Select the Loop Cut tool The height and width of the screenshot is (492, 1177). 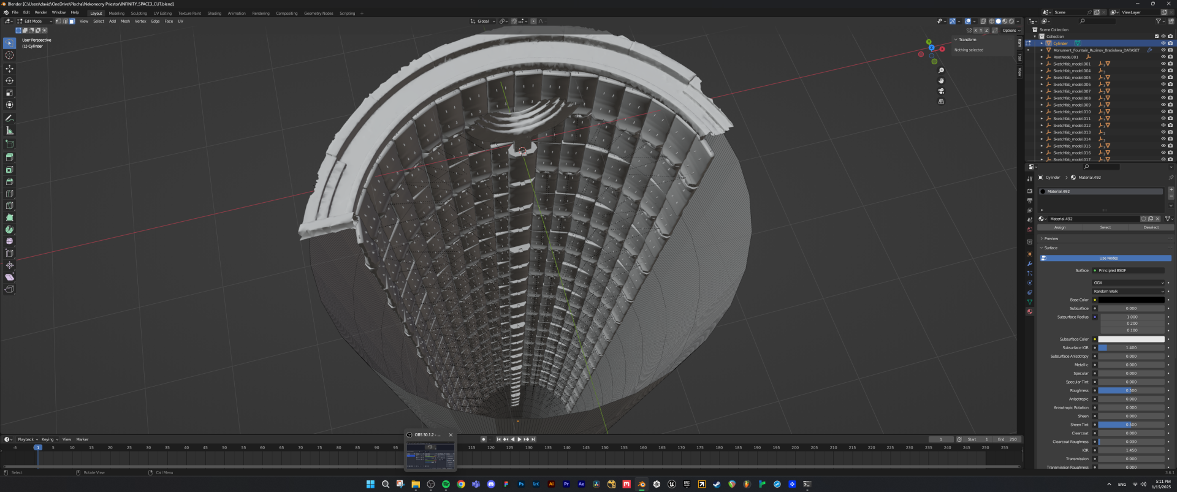point(9,194)
